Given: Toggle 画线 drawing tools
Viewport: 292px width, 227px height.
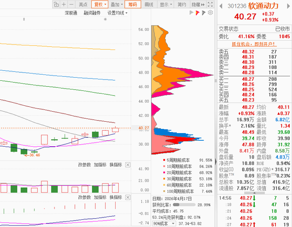Looking at the screenshot, I should 149,4.
